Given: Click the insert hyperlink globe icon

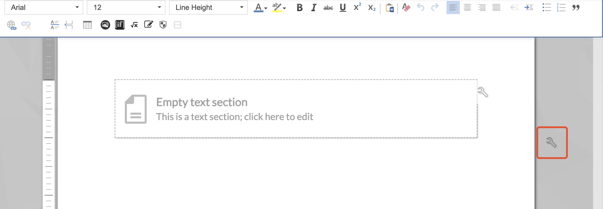Looking at the screenshot, I should point(12,25).
